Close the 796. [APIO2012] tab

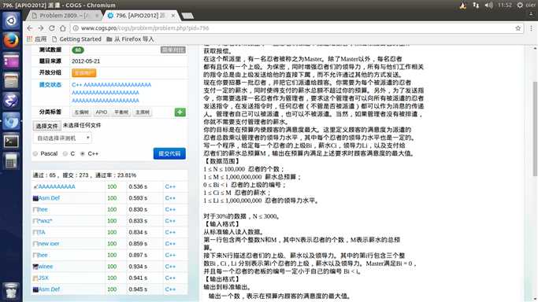(173, 16)
